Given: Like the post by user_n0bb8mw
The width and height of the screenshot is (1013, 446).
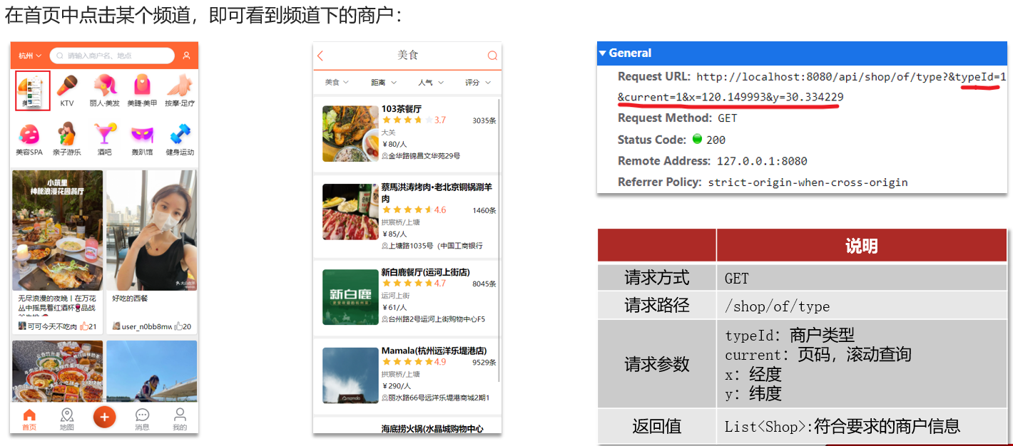Looking at the screenshot, I should pos(178,326).
